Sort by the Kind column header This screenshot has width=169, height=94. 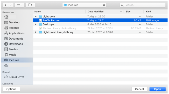156,12
